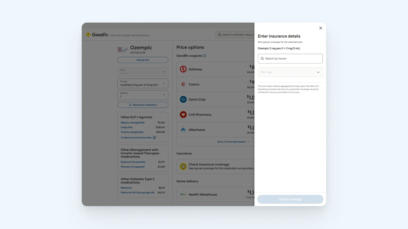The height and width of the screenshot is (229, 408).
Task: Click the search icon in insurer field
Action: tap(262, 59)
